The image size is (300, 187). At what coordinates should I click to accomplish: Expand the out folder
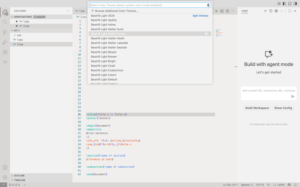(19, 35)
